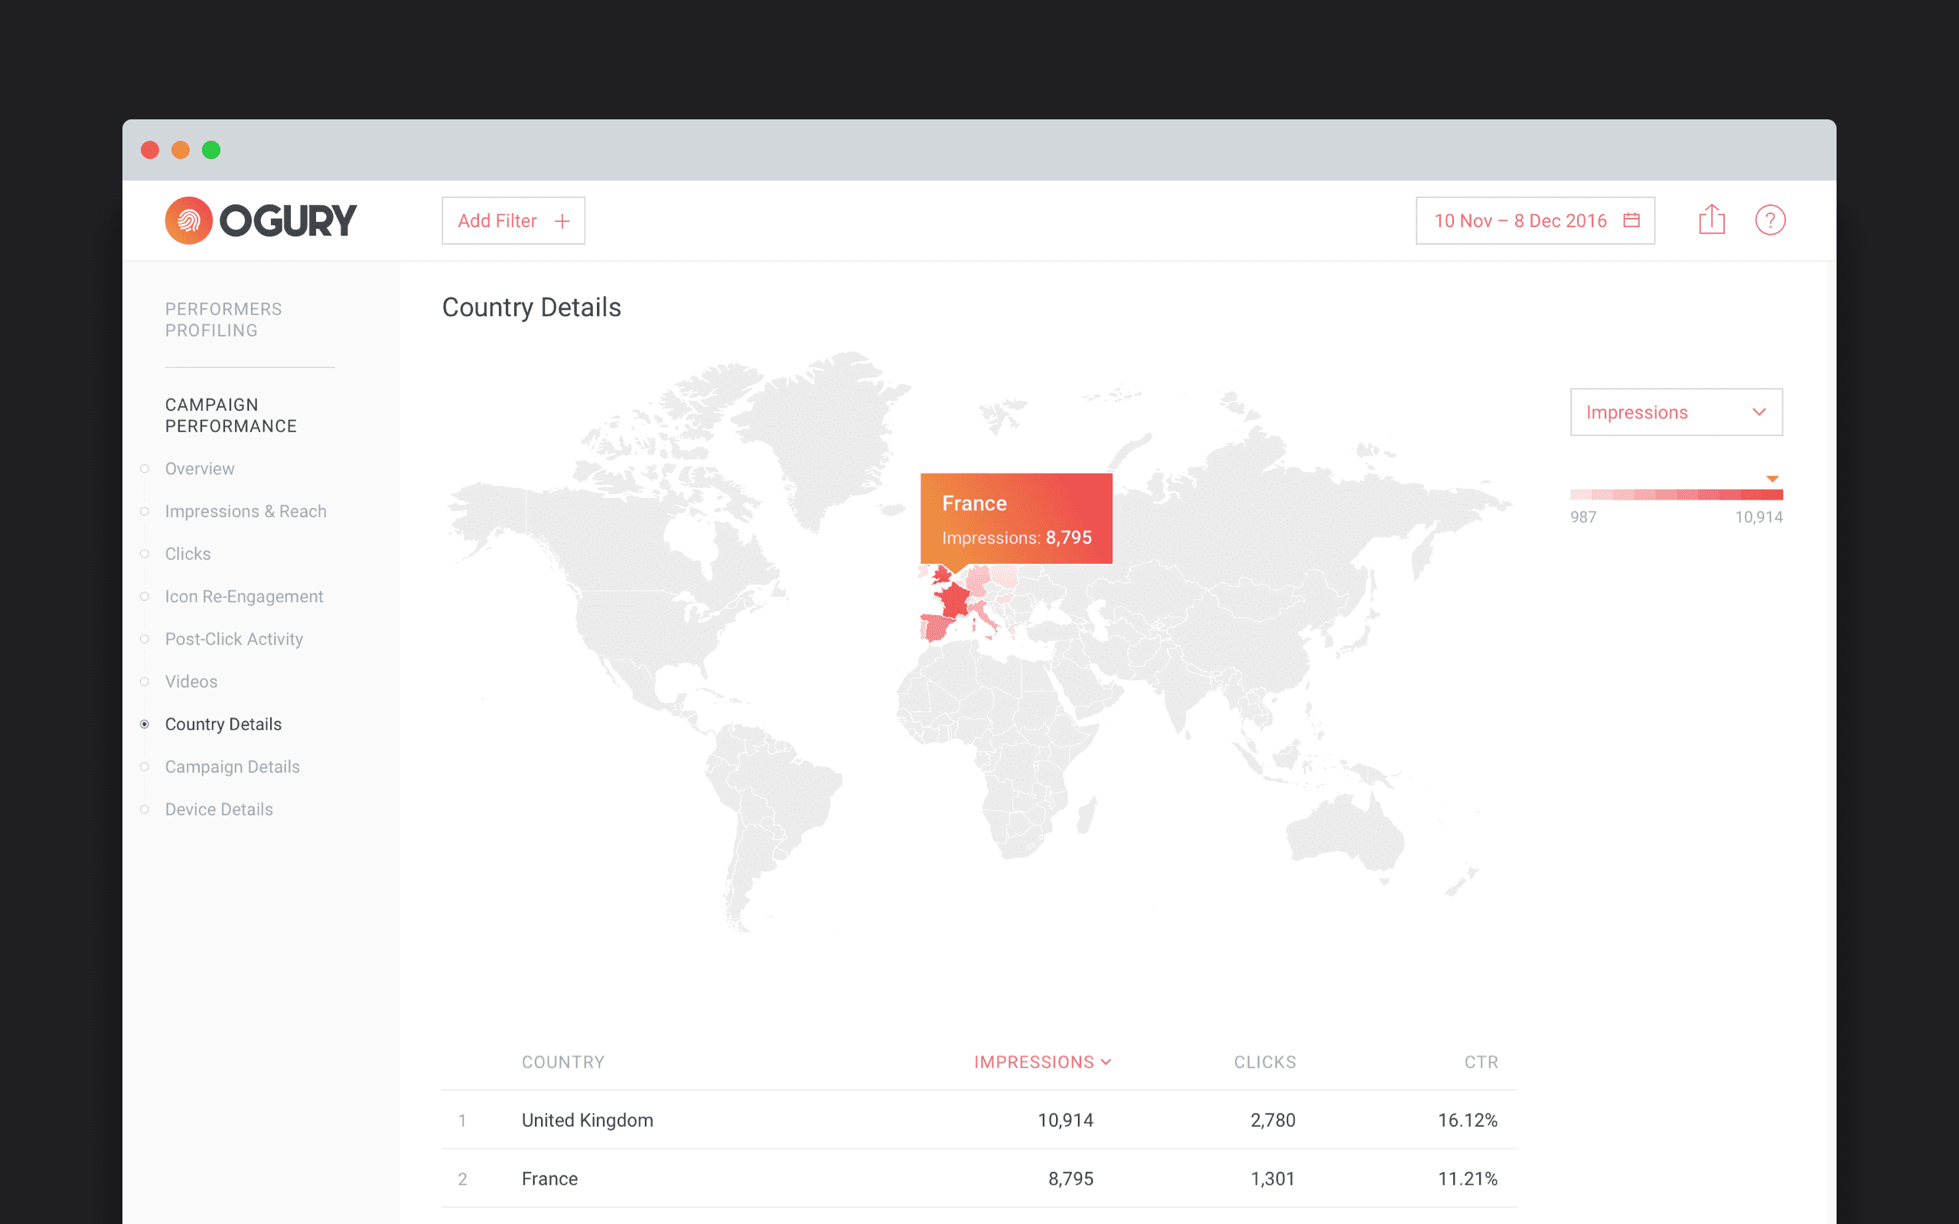This screenshot has height=1224, width=1959.
Task: Click the Country Details page heading
Action: 531,308
